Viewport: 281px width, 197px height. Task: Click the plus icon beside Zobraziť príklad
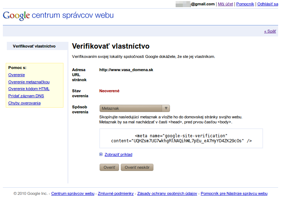[101, 154]
